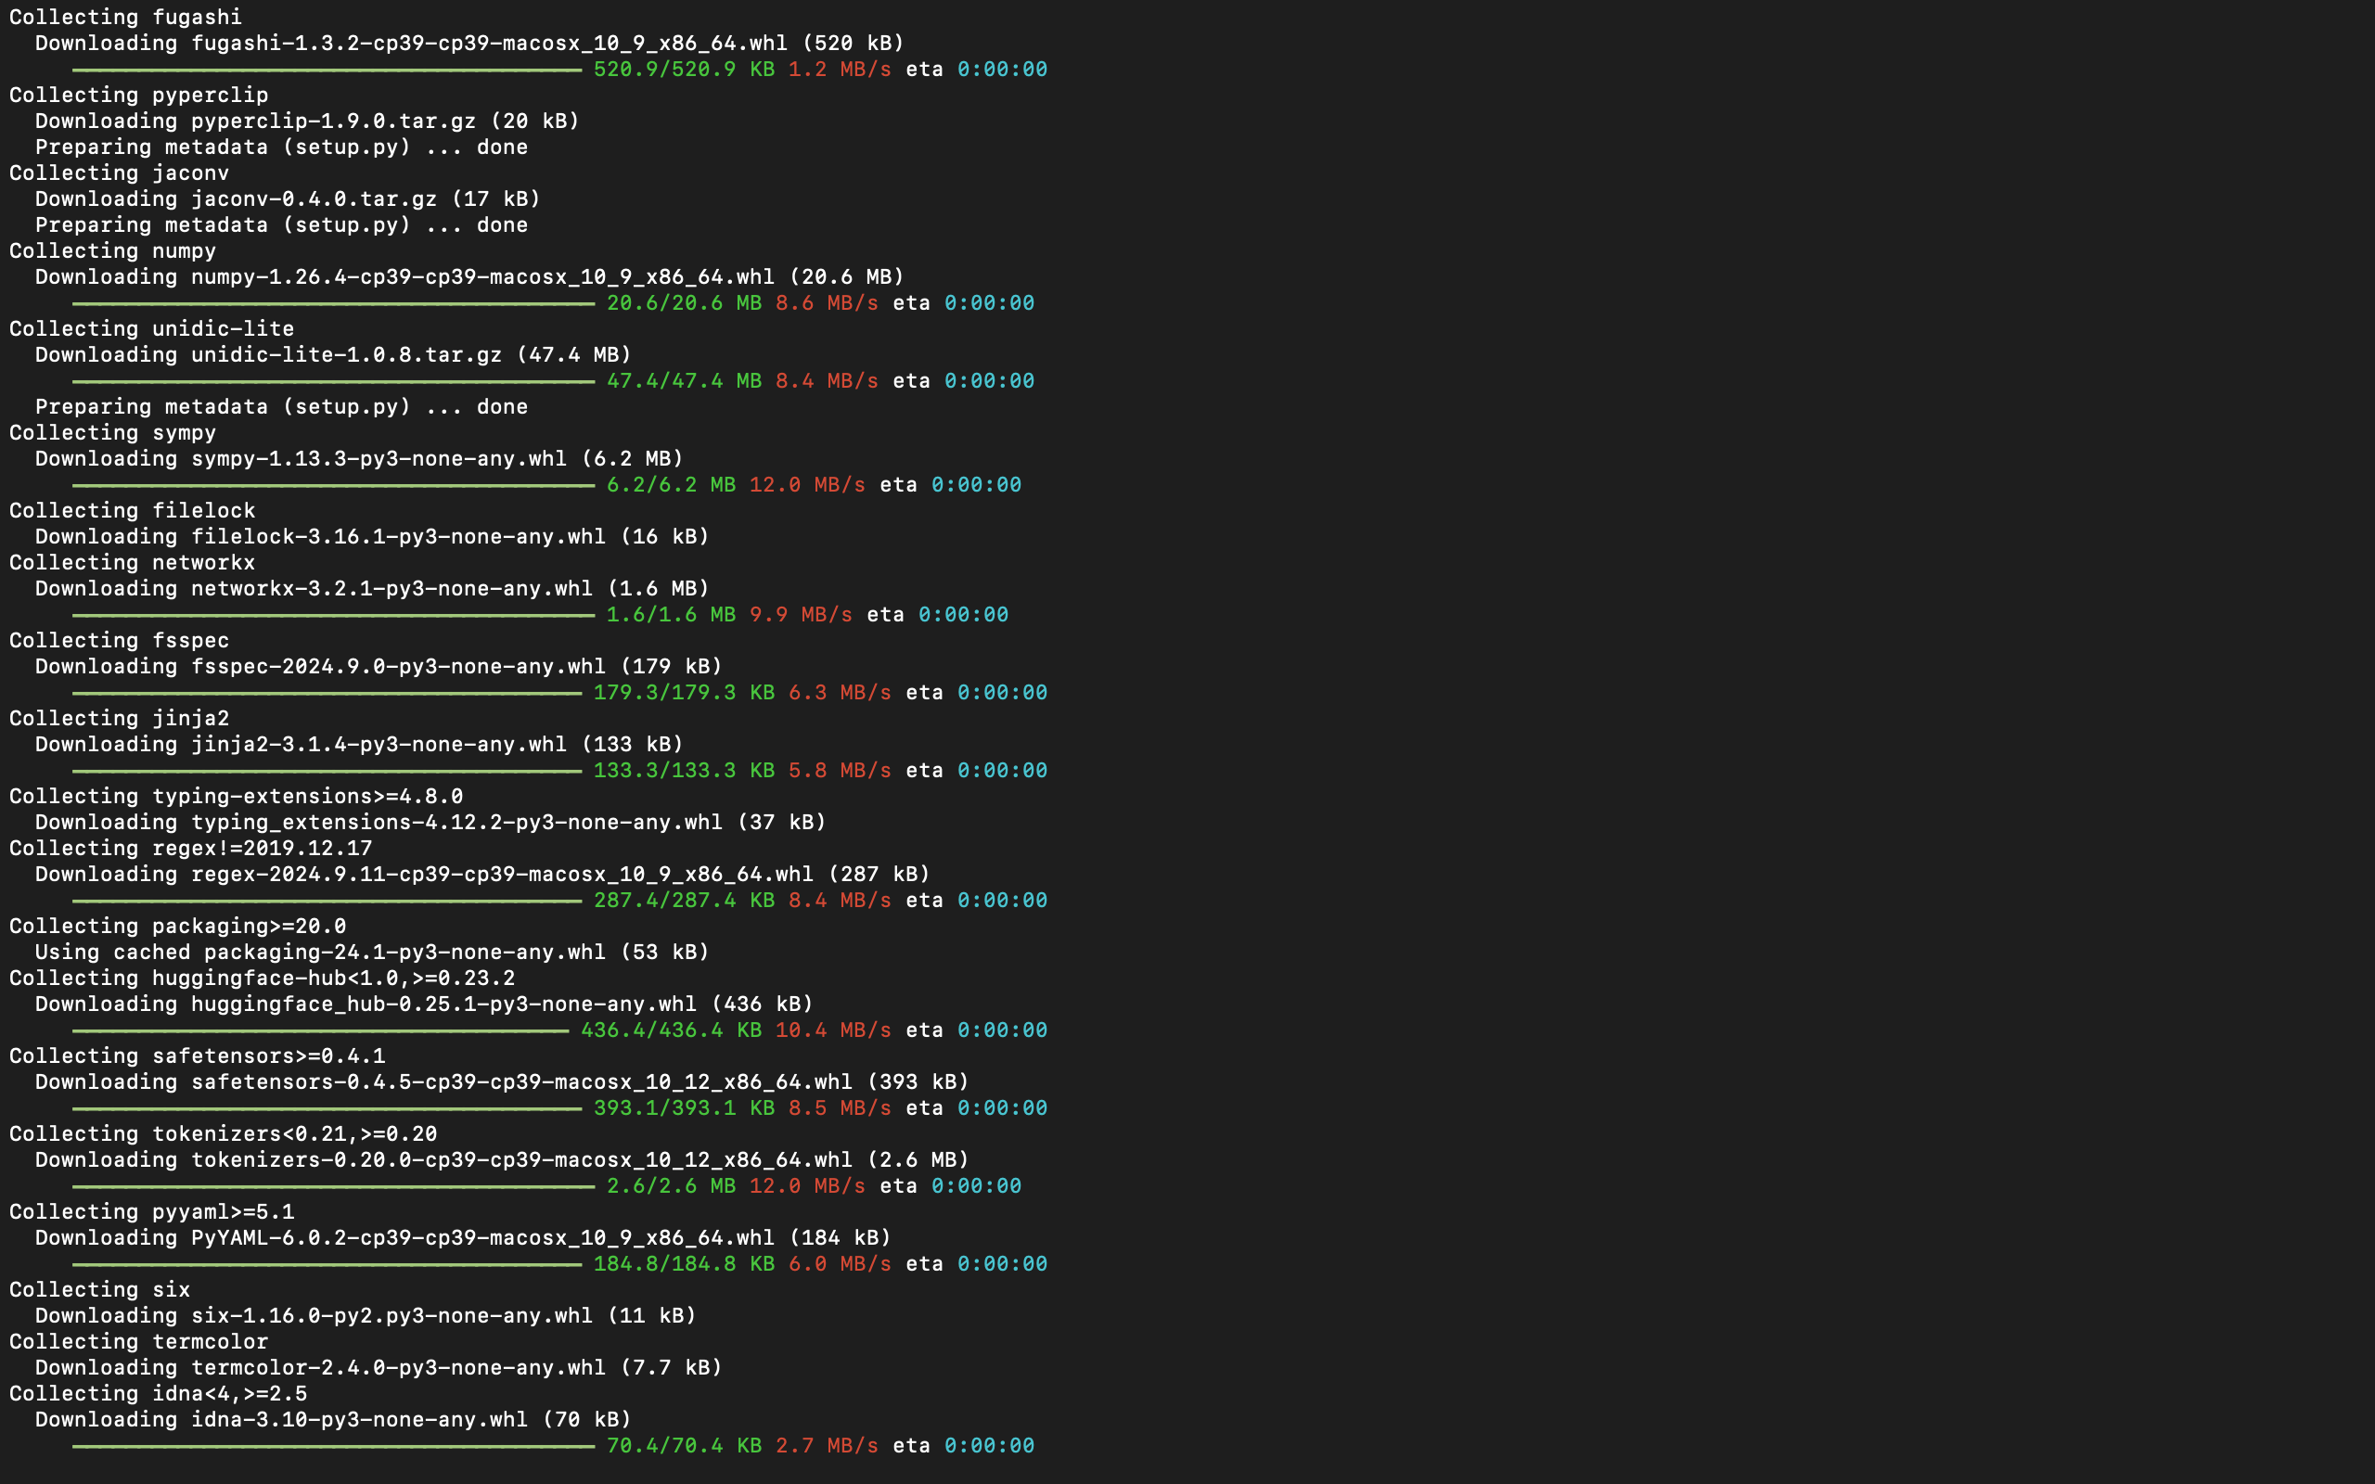2375x1484 pixels.
Task: Click the 'Collecting numpy' line
Action: point(113,251)
